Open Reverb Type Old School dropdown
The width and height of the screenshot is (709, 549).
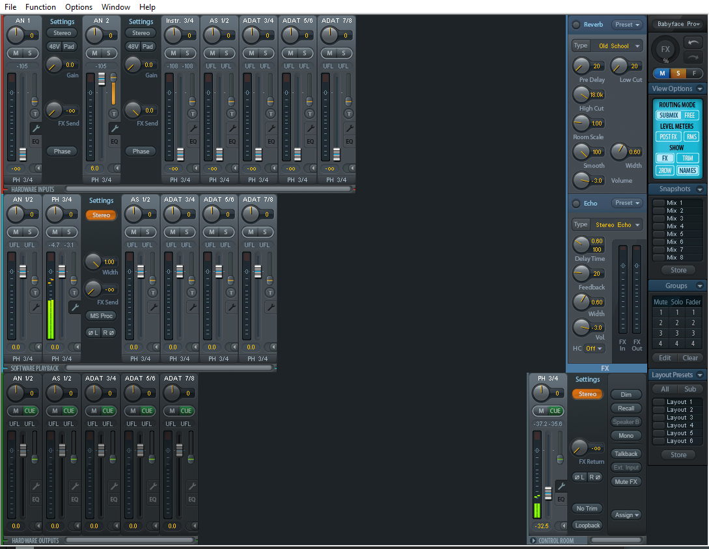point(617,46)
